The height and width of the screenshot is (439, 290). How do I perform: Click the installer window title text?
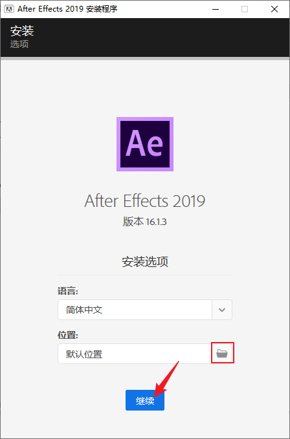click(x=67, y=9)
